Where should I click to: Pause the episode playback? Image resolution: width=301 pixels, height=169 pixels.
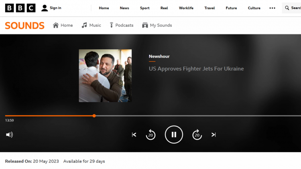[x=174, y=135]
